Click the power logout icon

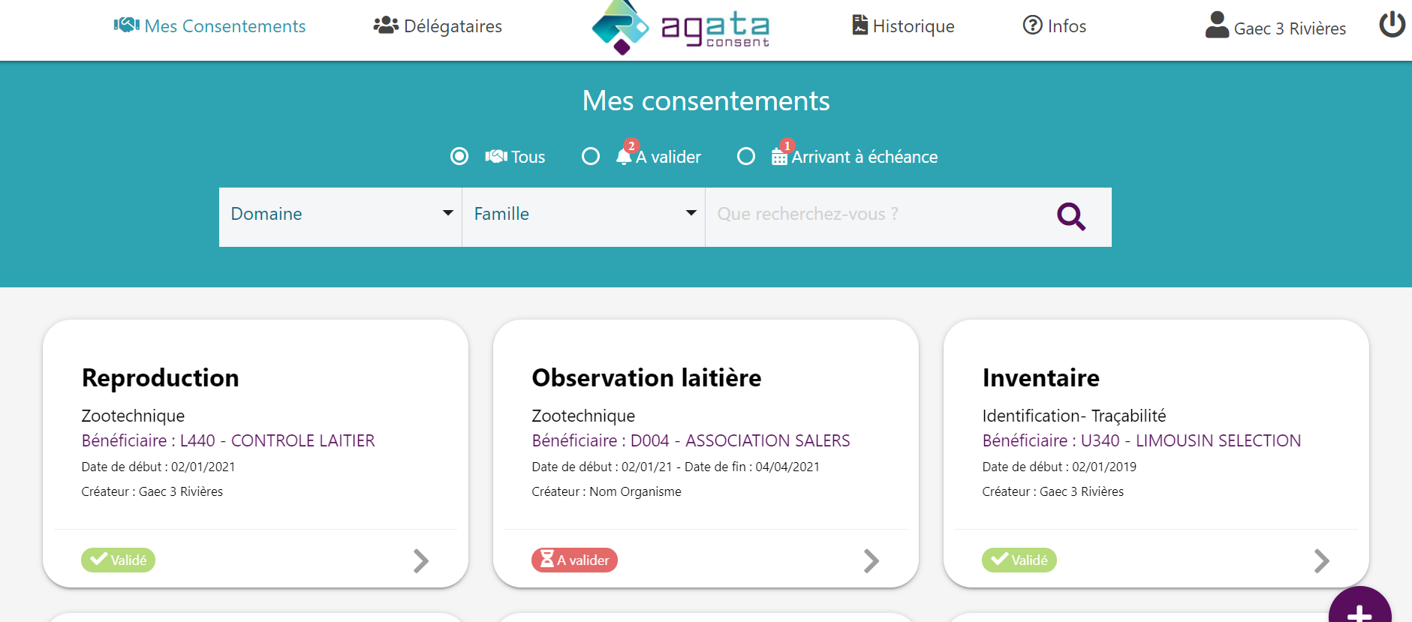[1392, 25]
